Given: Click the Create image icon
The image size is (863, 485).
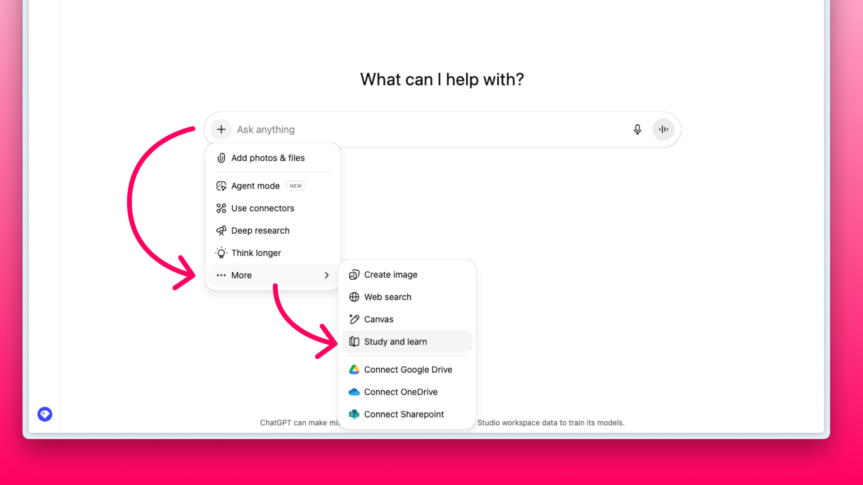Looking at the screenshot, I should point(354,274).
